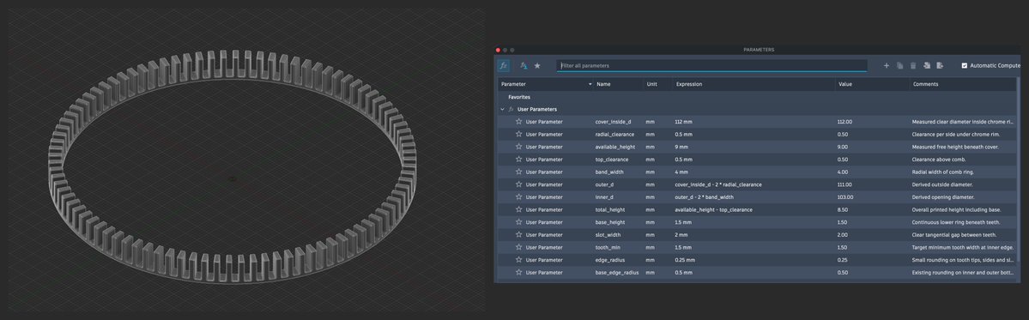Image resolution: width=1029 pixels, height=320 pixels.
Task: Click comment 'Clear tangential gap between teeth.'
Action: coord(954,235)
